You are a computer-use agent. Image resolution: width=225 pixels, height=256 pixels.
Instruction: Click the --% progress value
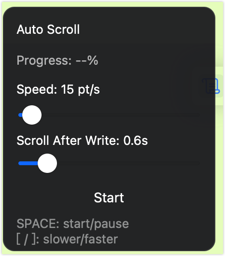pyautogui.click(x=87, y=60)
